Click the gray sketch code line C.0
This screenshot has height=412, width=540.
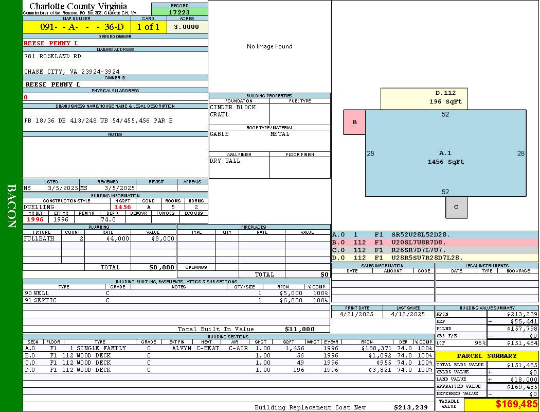tap(435, 250)
